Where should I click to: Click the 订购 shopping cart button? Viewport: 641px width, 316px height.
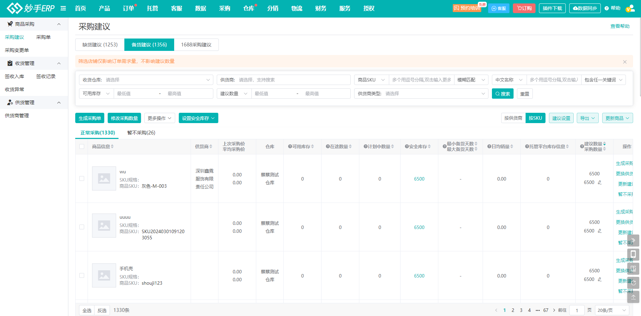pos(524,8)
